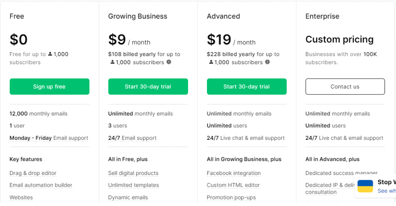The image size is (396, 206).
Task: Select the Sell digital products feature
Action: [x=133, y=173]
